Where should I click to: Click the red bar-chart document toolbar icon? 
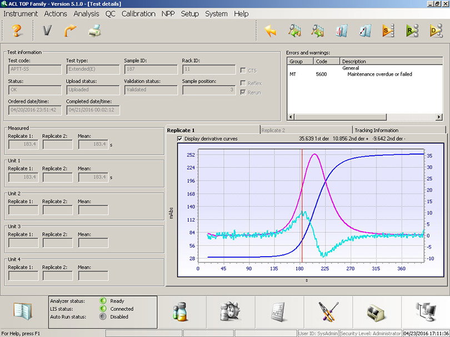tap(342, 30)
